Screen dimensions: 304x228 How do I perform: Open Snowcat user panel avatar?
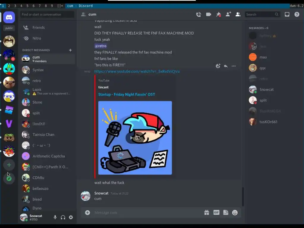[x=24, y=217]
